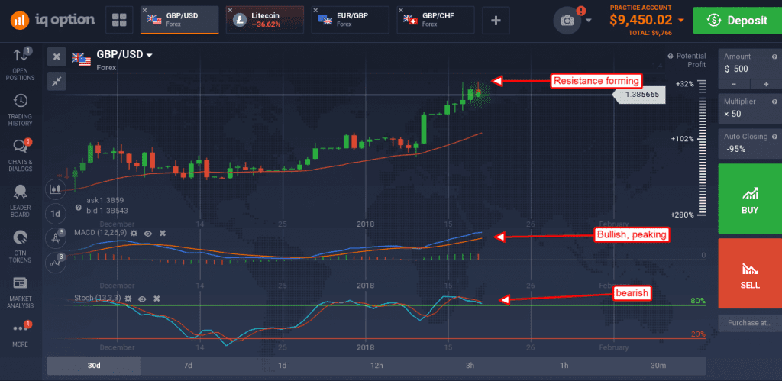Image resolution: width=782 pixels, height=381 pixels.
Task: Switch to the Litecoin tab
Action: [x=265, y=20]
